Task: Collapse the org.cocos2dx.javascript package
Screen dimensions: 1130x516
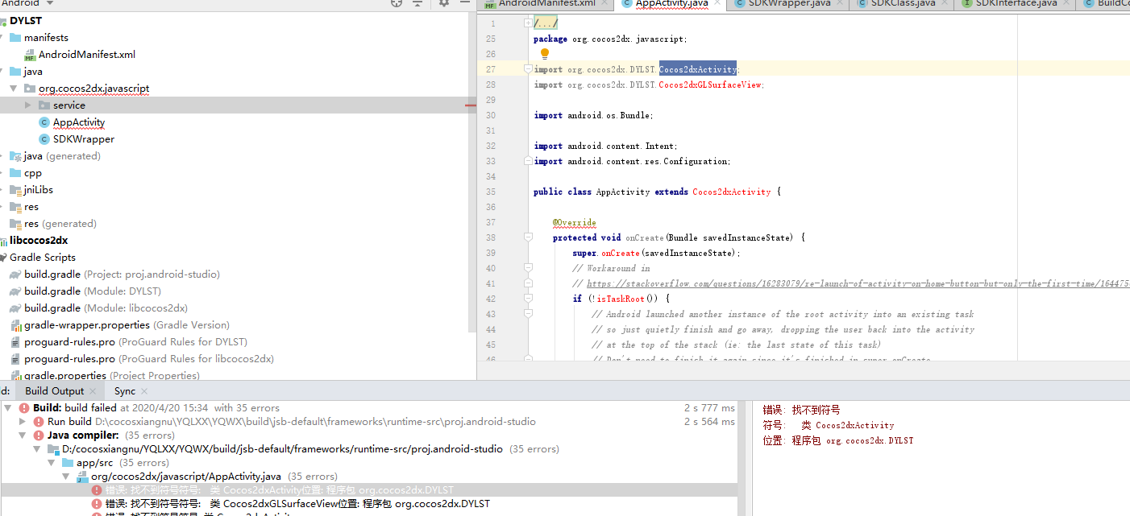Action: (13, 89)
